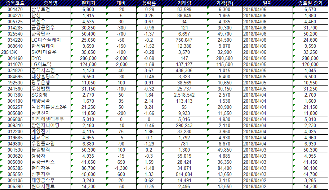This screenshot has width=329, height=190.
Task: Select the 미래에셋대우우 name cell
Action: pos(50,119)
